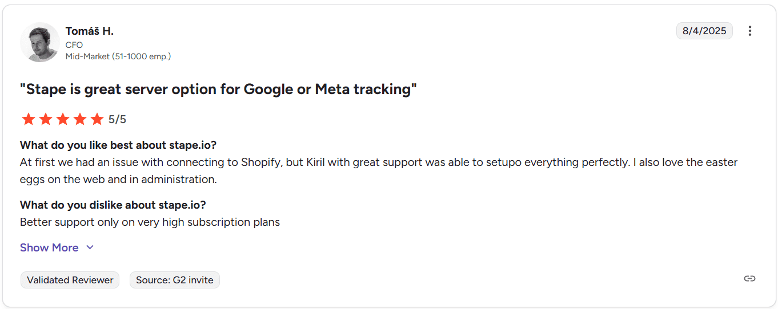Screen dimensions: 778x309
Task: Click the first rating star
Action: (28, 119)
